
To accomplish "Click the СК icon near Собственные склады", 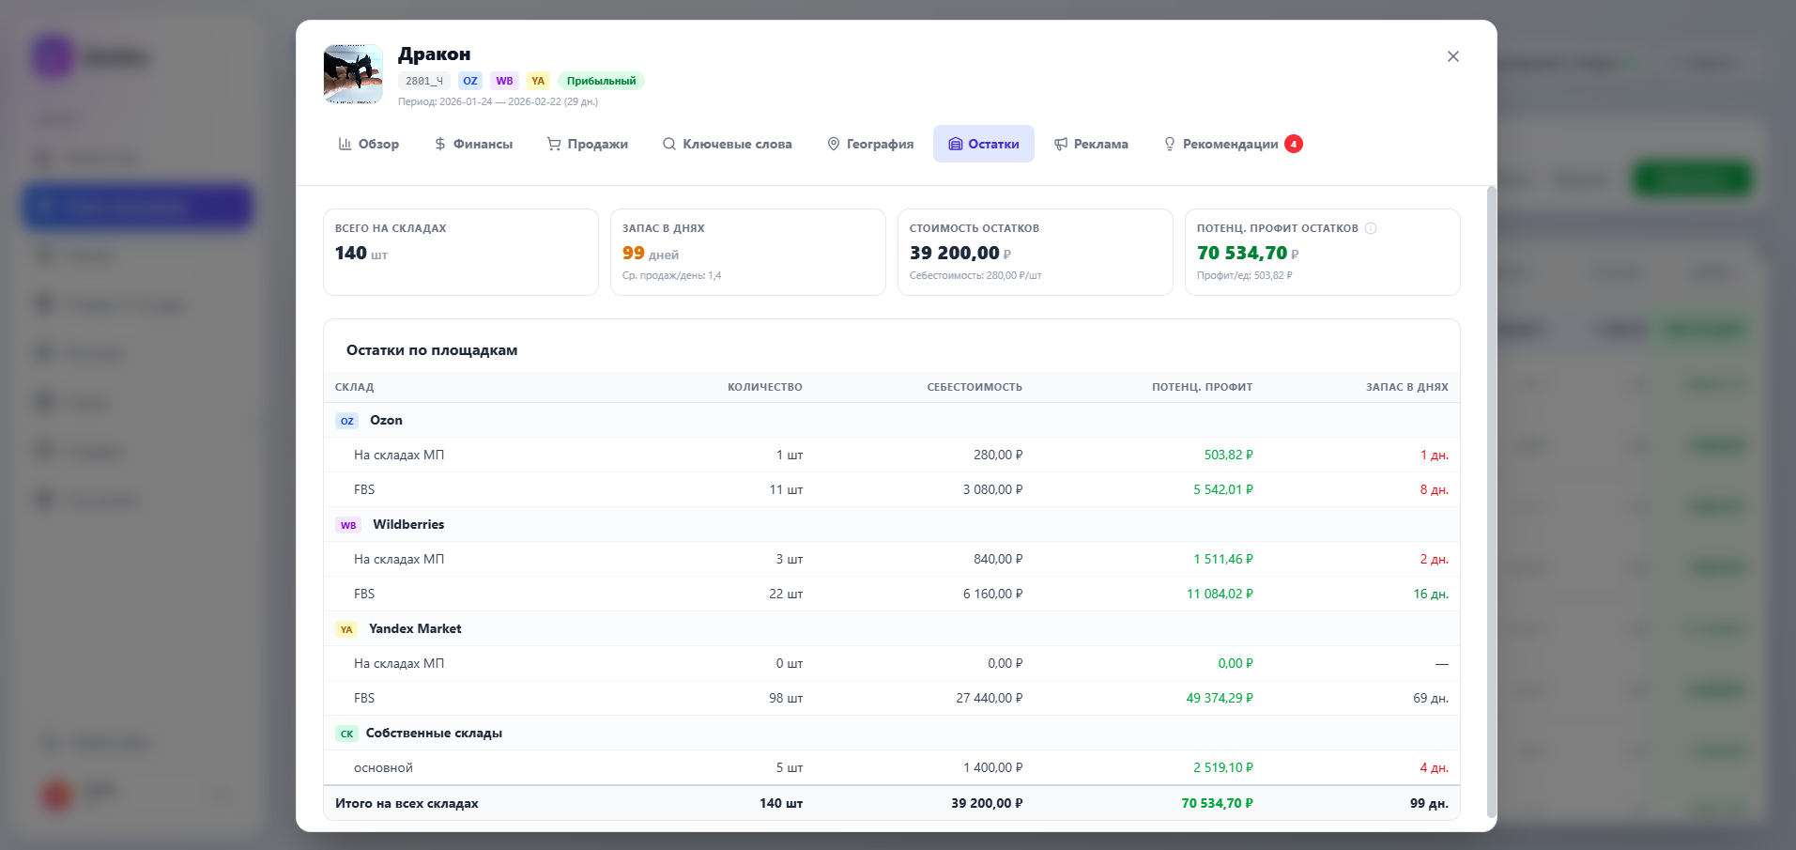I will tap(345, 734).
